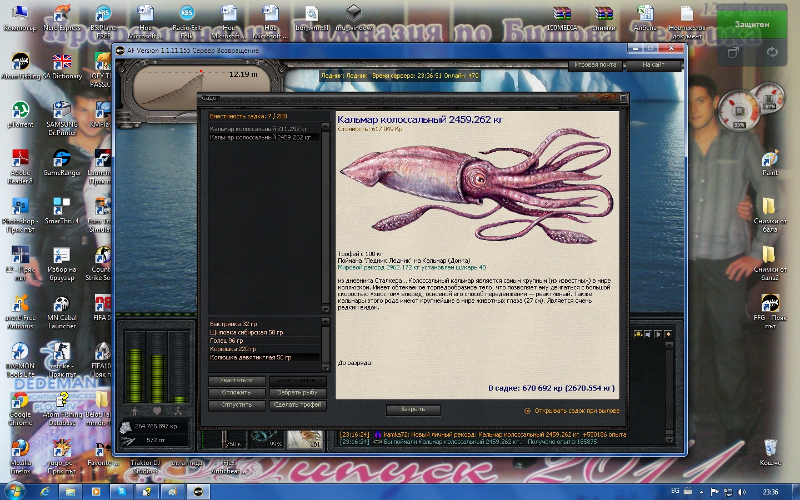Open Adobe Reader 8 desktop icon
This screenshot has height=500, width=800.
point(21,166)
